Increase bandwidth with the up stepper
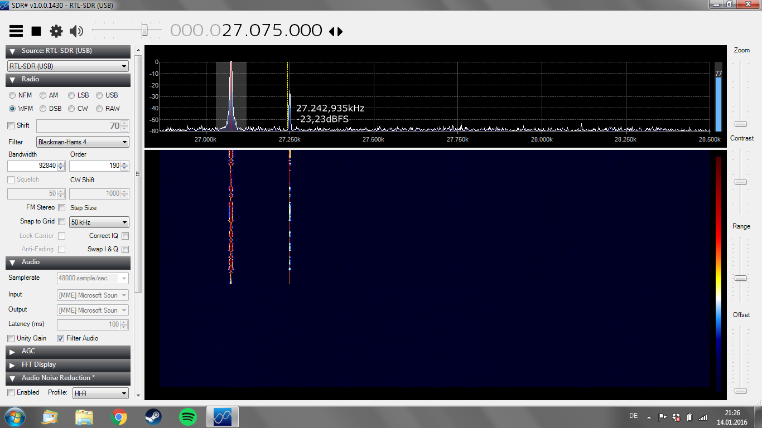Screen dimensions: 762x428 (x=61, y=163)
